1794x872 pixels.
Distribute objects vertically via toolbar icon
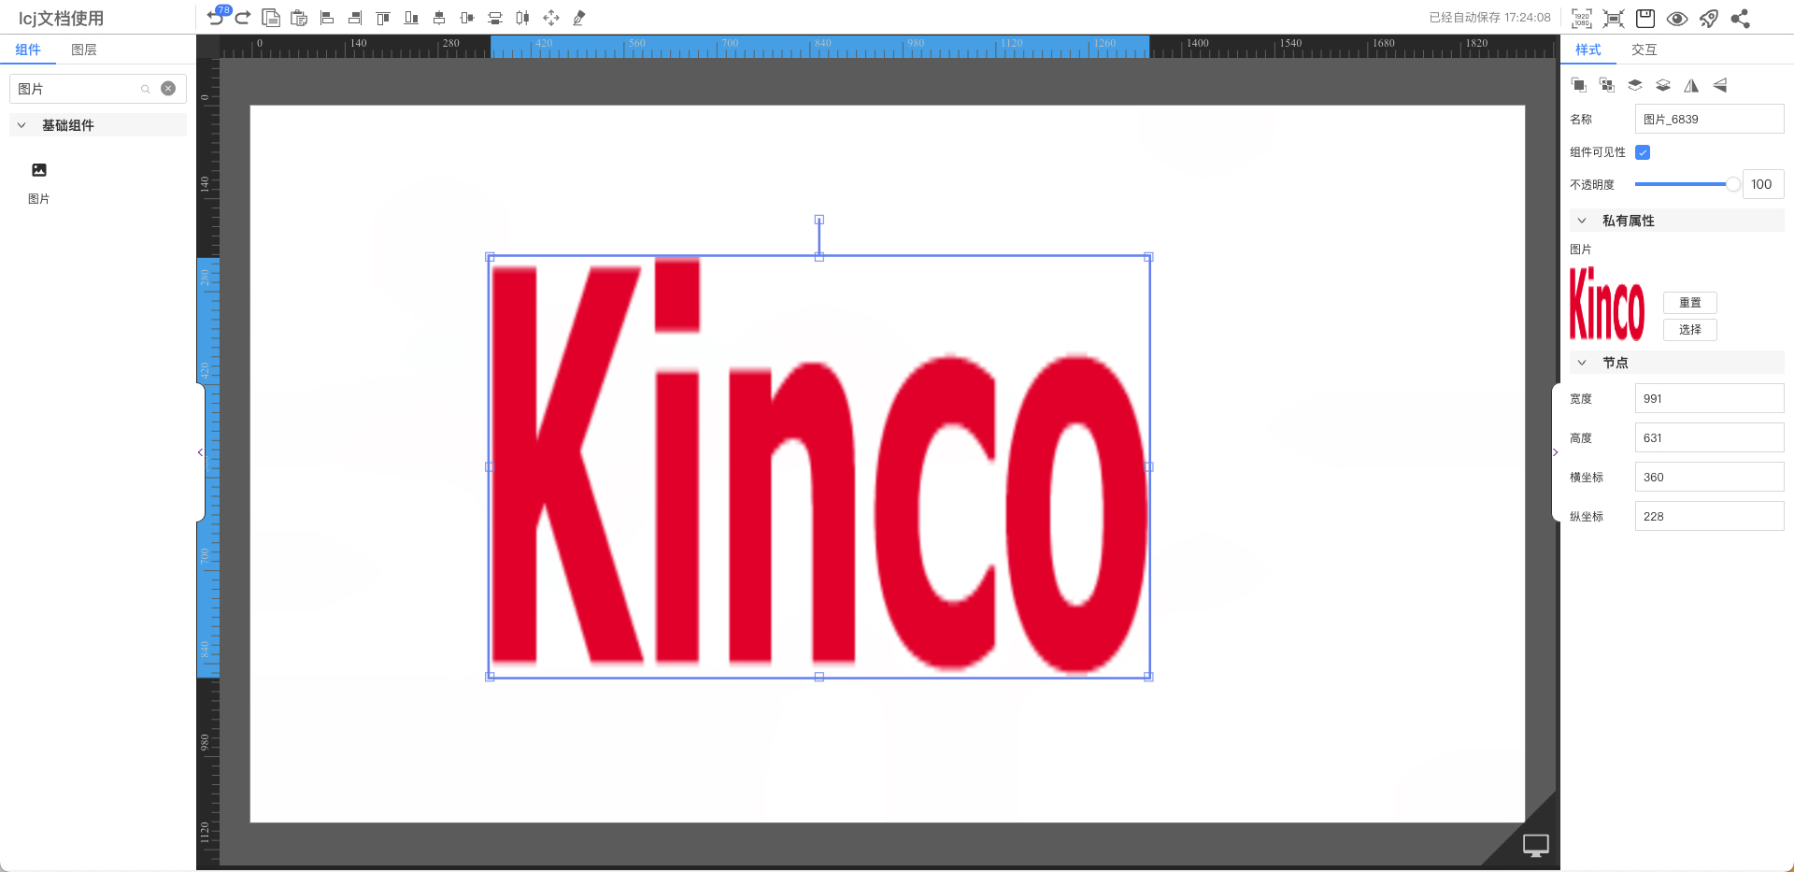495,18
